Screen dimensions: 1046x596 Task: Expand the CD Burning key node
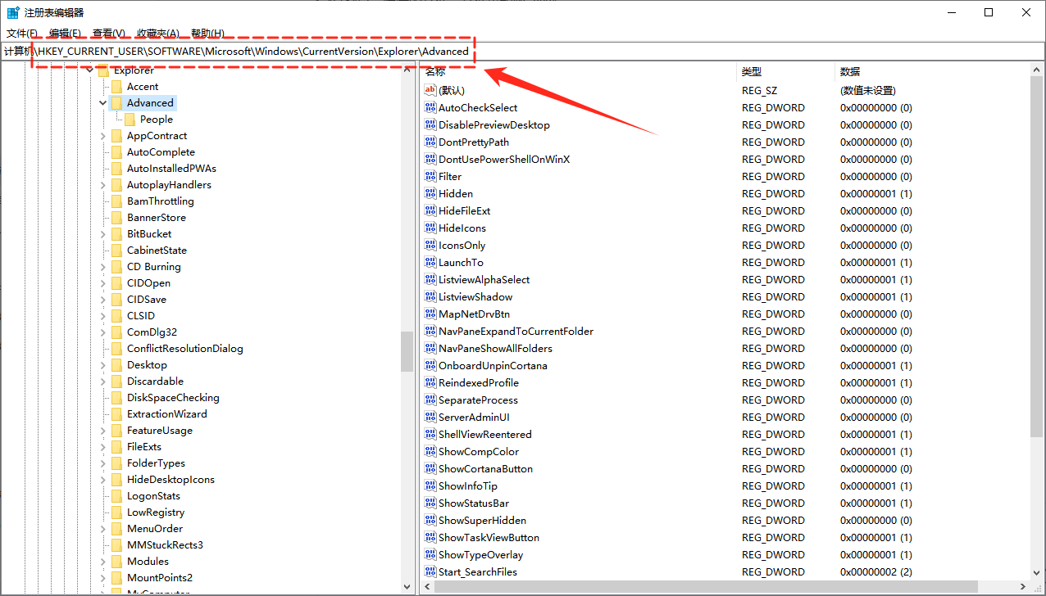102,267
